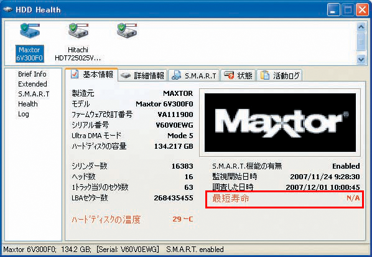Click the drive list scroll down arrow
Viewport: 372px width, 257px height.
(361, 59)
